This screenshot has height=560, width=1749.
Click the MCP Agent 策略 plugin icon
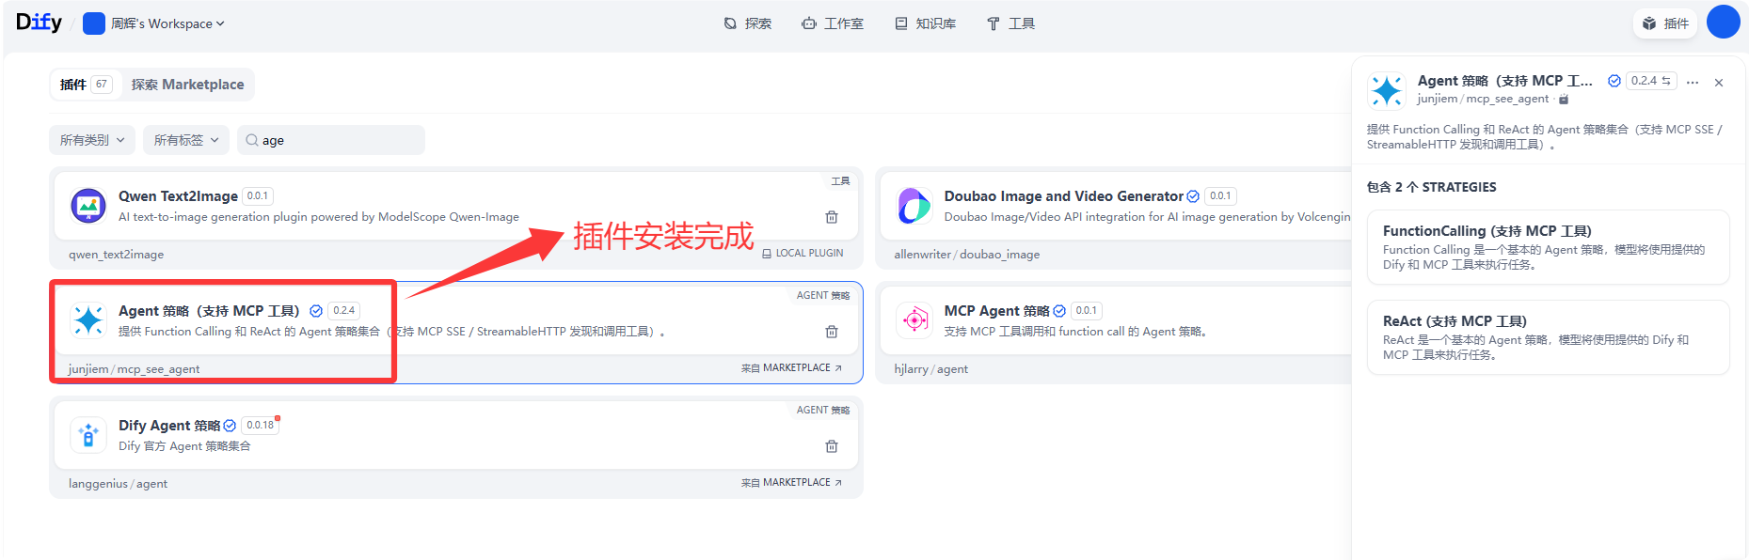[914, 319]
